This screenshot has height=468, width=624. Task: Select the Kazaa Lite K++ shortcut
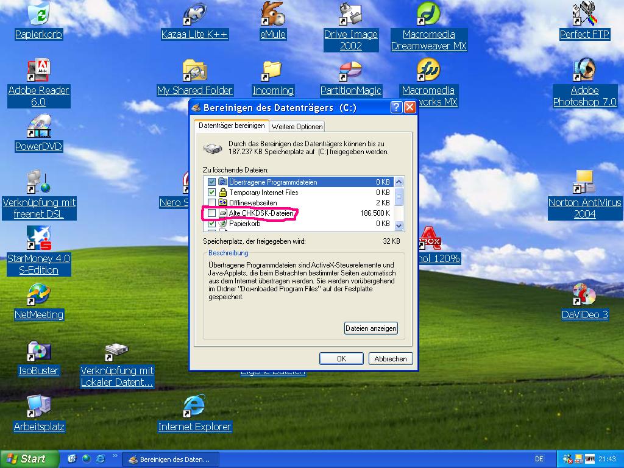[194, 22]
